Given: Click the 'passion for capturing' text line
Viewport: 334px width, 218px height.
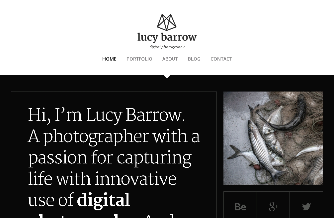Looking at the screenshot, I should tap(110, 158).
